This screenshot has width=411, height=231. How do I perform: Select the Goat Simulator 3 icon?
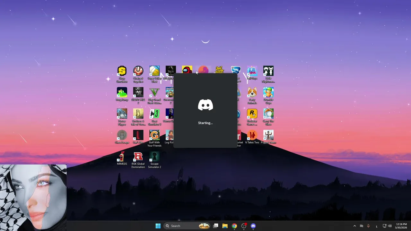click(x=154, y=117)
